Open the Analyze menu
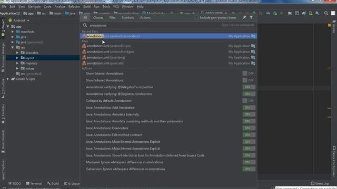This screenshot has width=337, height=189. click(x=60, y=7)
